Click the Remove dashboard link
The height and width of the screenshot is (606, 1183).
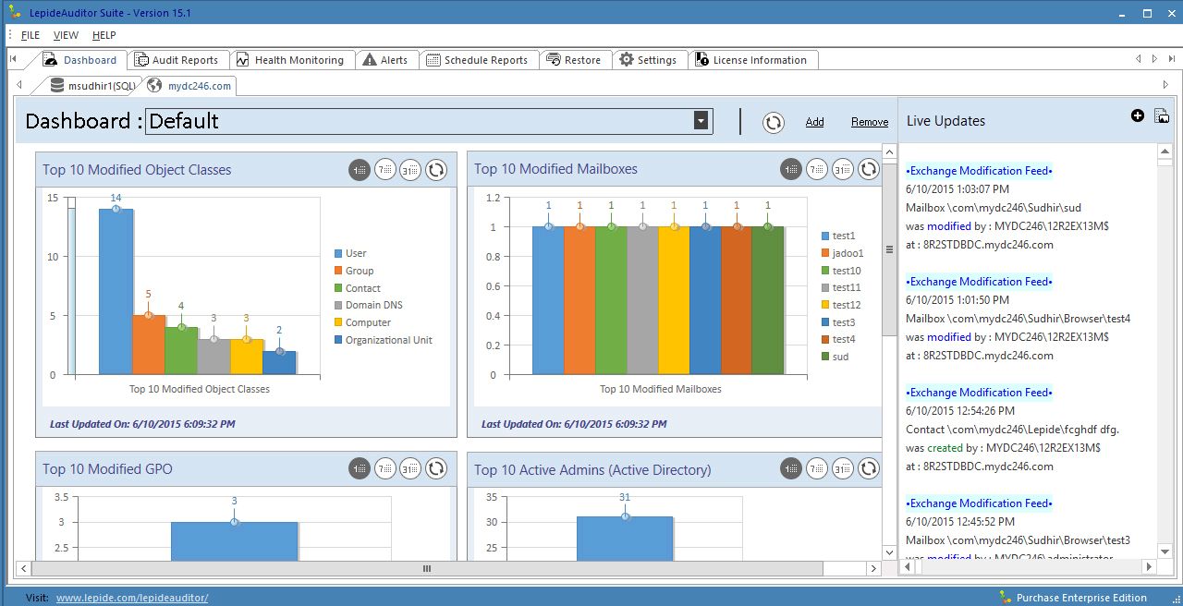coord(870,122)
